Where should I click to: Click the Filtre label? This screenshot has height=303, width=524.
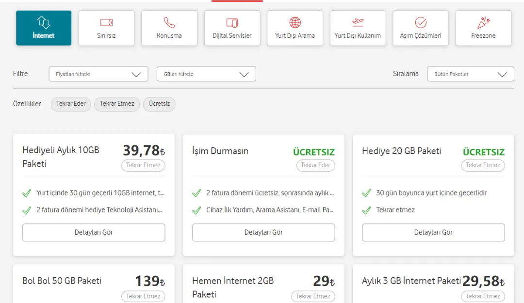pyautogui.click(x=20, y=74)
